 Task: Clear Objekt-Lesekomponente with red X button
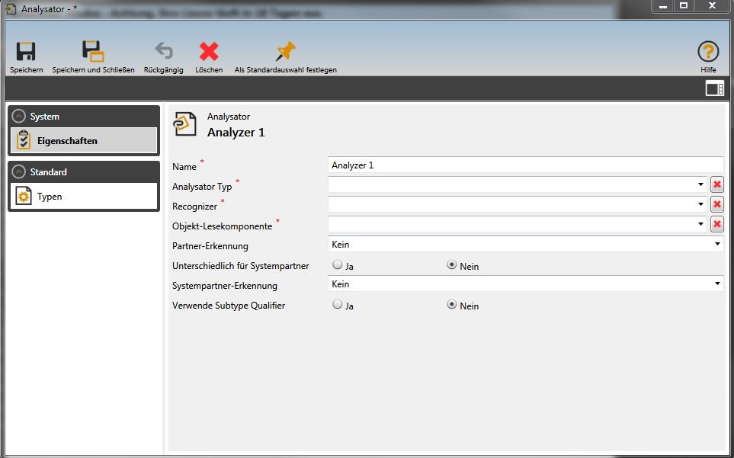pyautogui.click(x=716, y=224)
